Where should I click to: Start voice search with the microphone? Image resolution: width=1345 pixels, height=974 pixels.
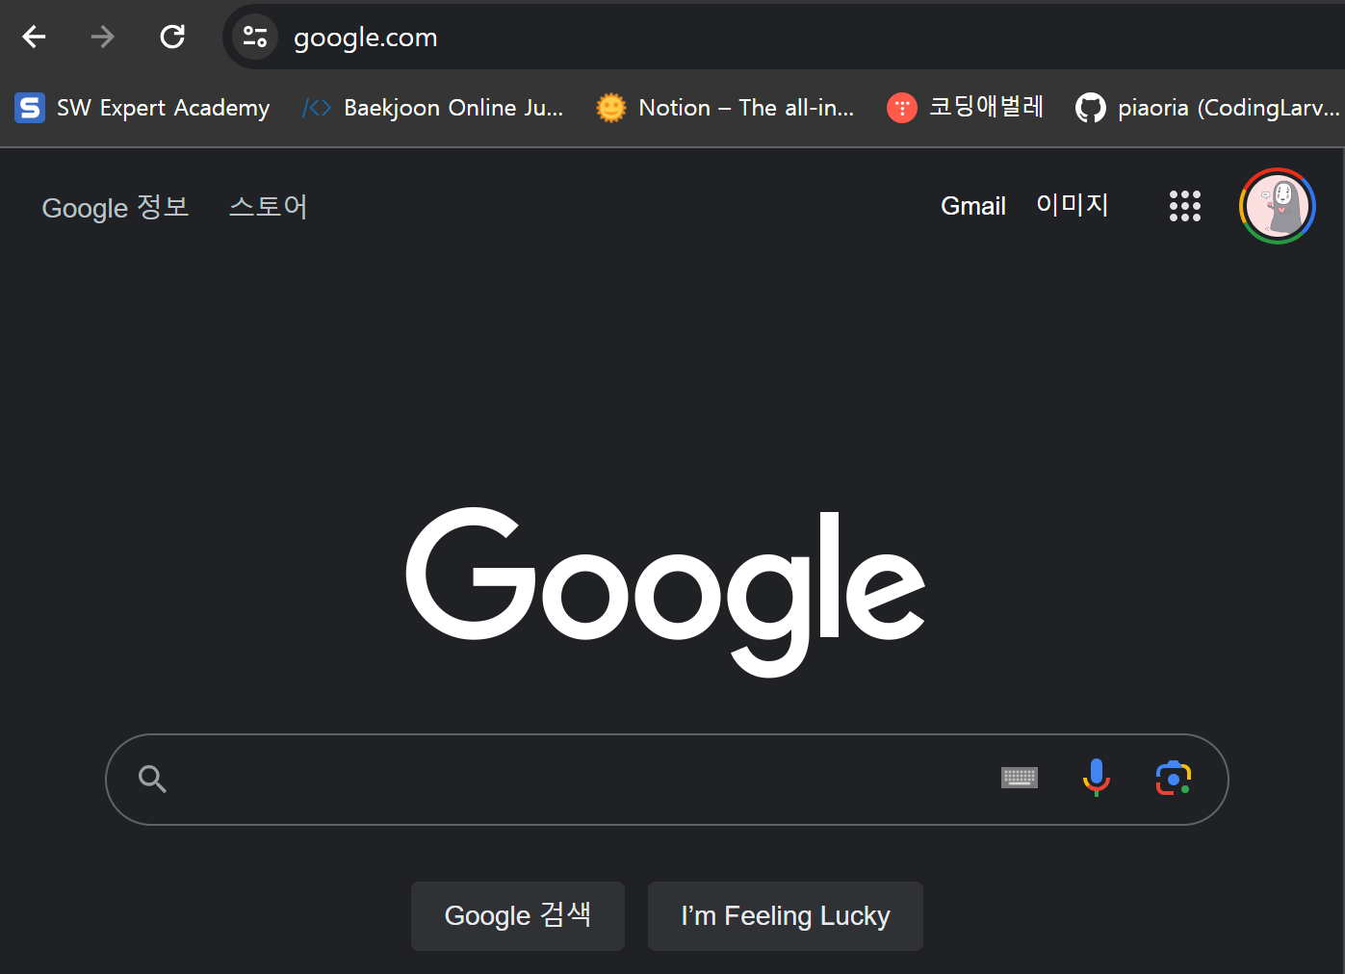pyautogui.click(x=1097, y=778)
